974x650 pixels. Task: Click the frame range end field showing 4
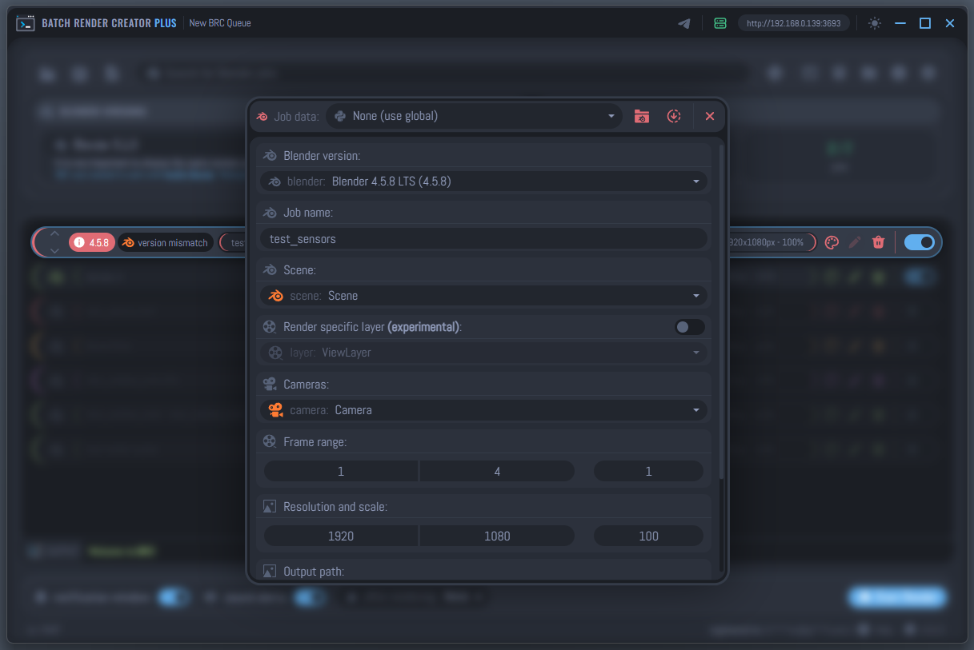click(497, 472)
